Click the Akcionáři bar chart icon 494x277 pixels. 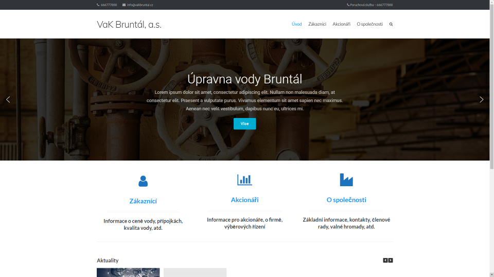tap(244, 180)
